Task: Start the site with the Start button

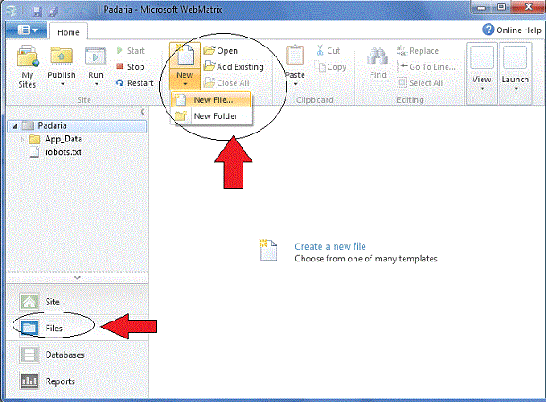Action: point(131,50)
